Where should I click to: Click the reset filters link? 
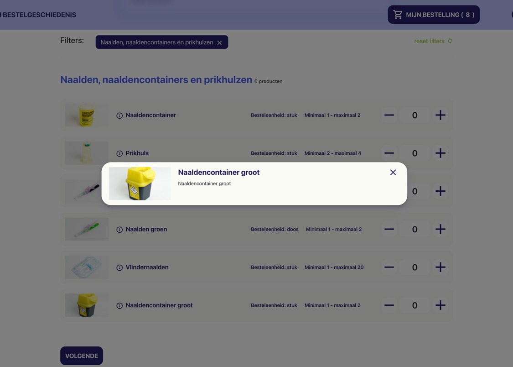click(433, 41)
